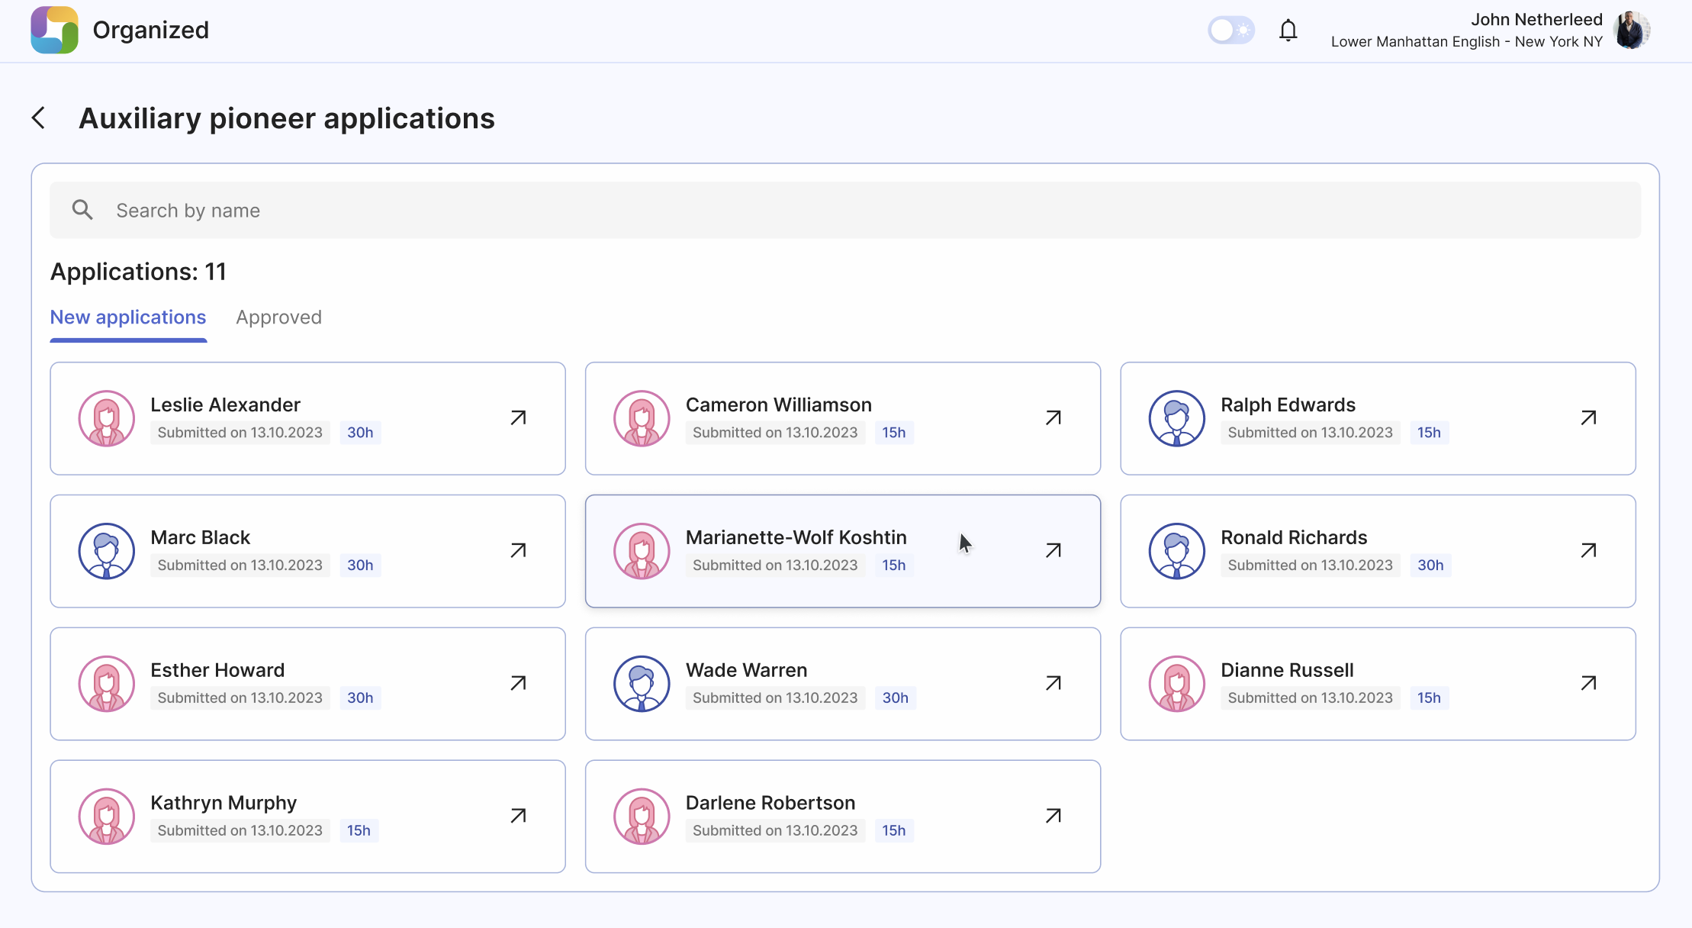Screen dimensions: 1692x928
Task: Select the New applications tab
Action: [128, 317]
